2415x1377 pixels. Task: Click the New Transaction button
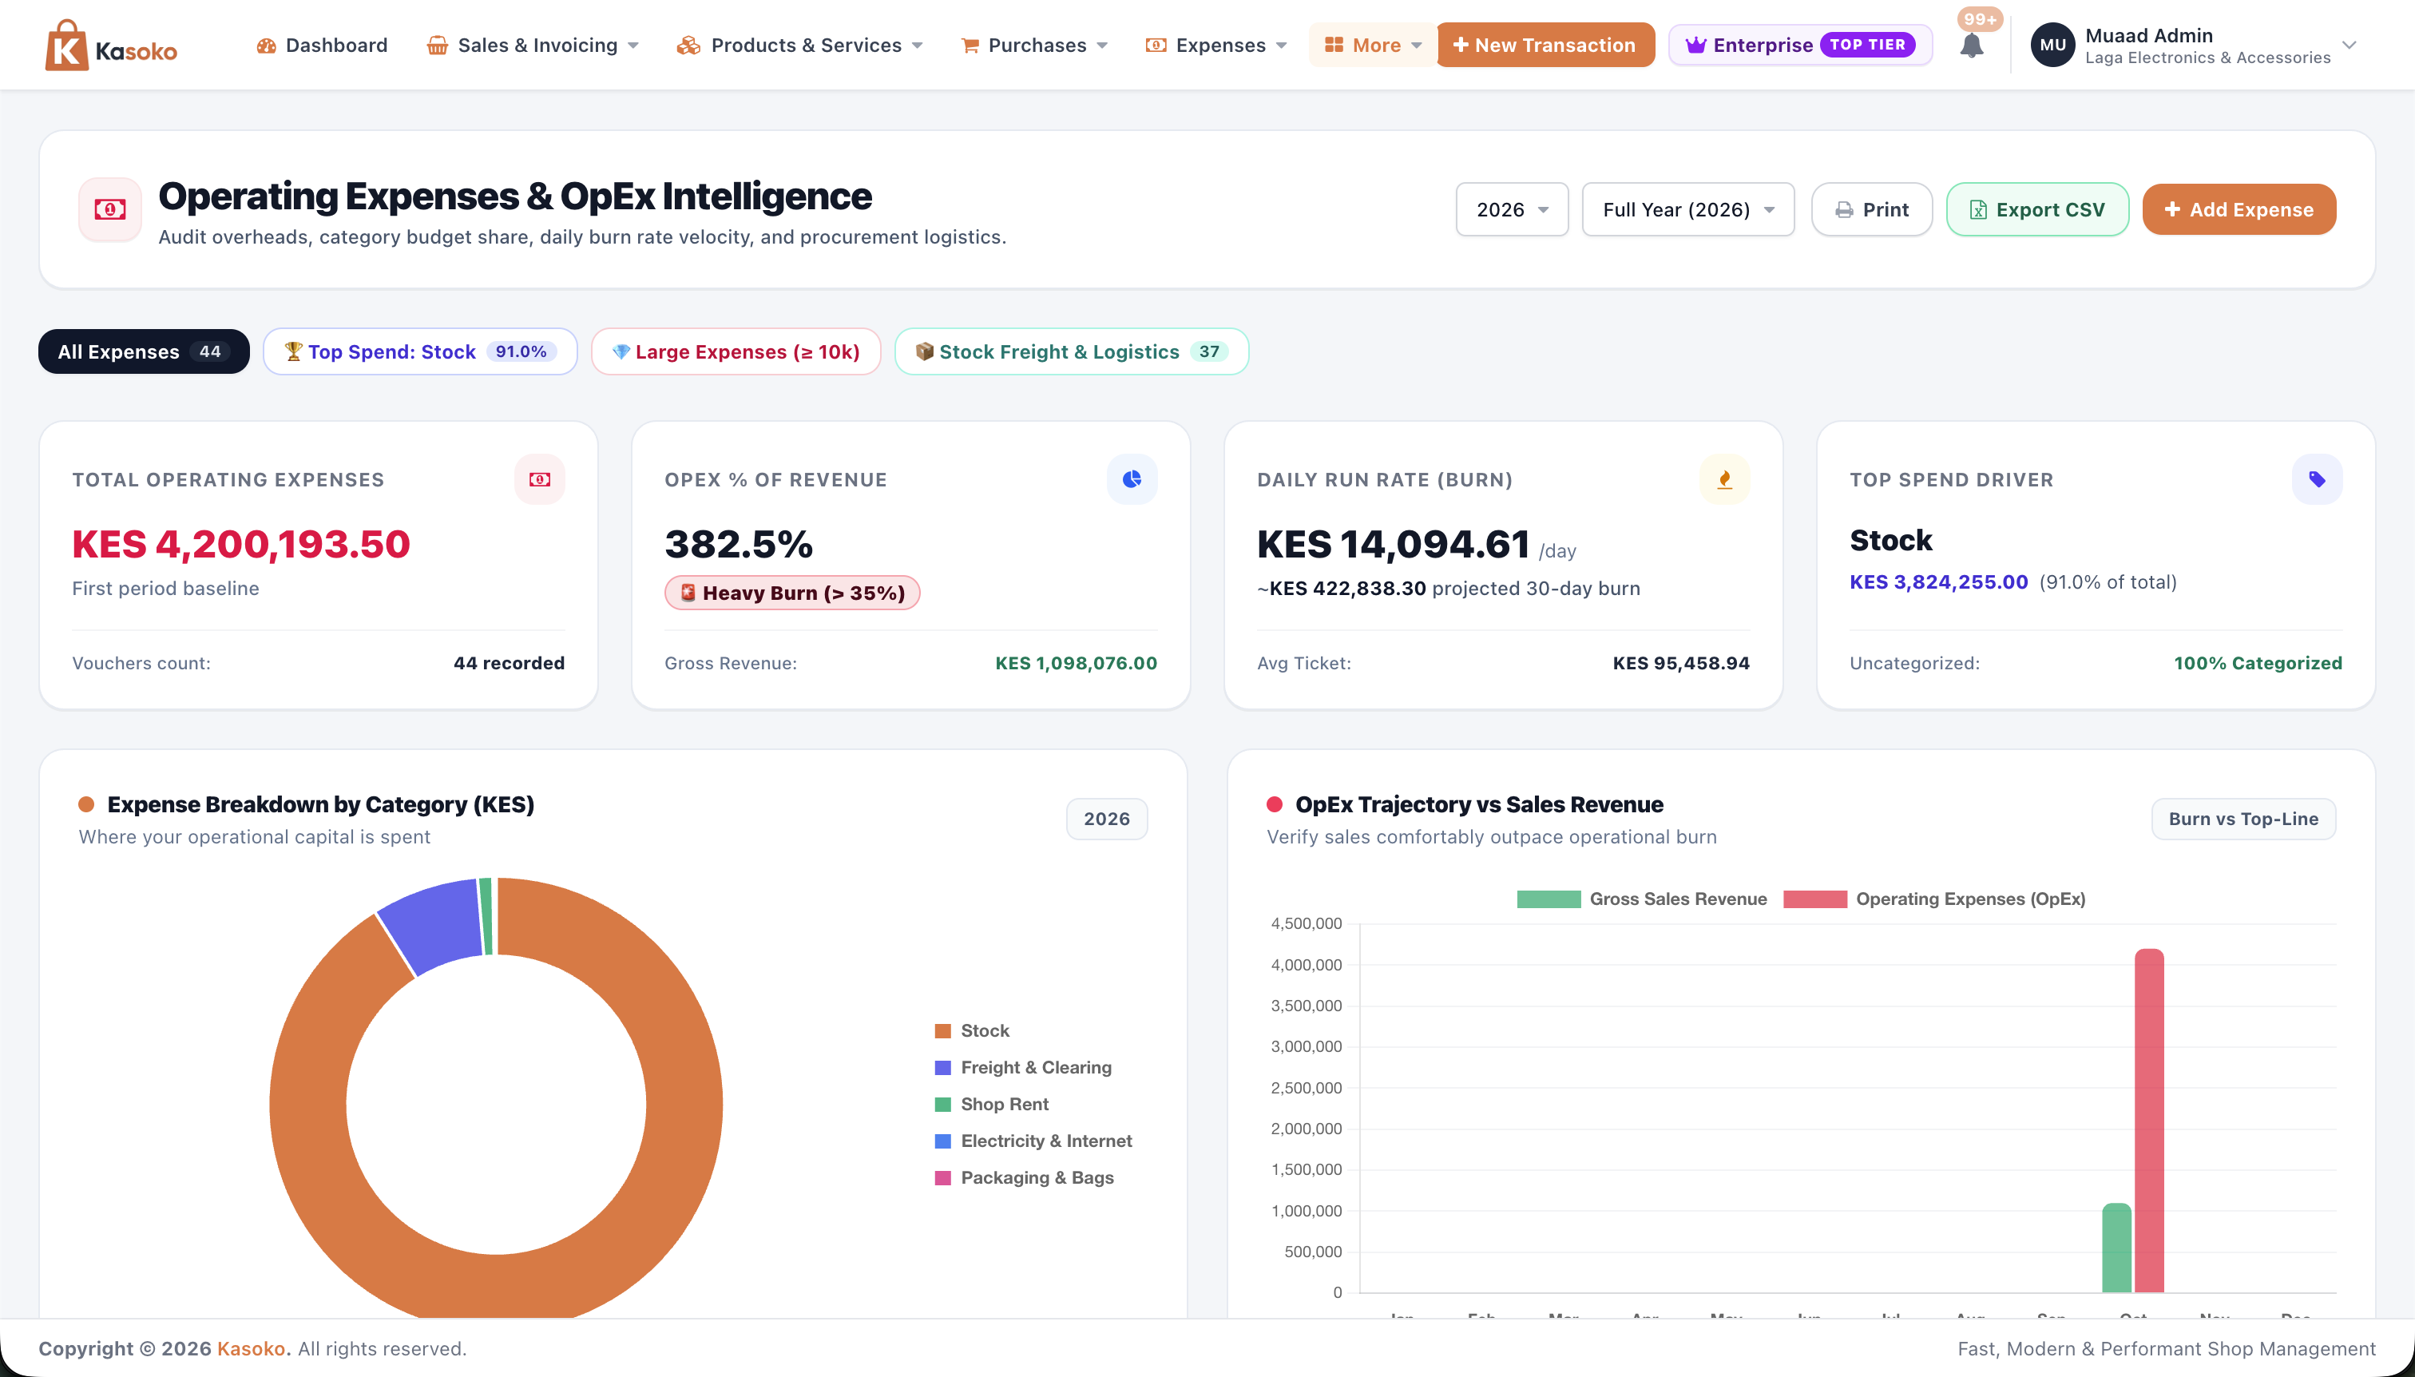point(1545,46)
